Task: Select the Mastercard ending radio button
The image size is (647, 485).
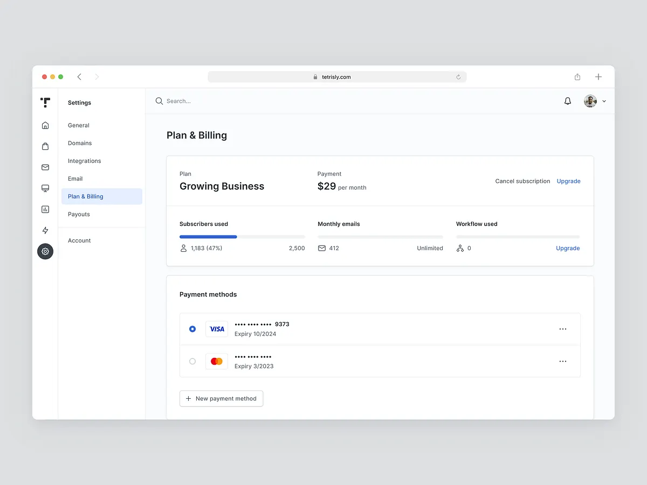Action: (x=192, y=361)
